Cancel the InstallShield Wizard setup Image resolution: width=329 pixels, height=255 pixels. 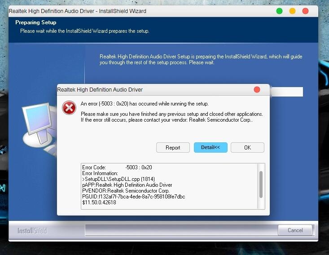(x=295, y=230)
